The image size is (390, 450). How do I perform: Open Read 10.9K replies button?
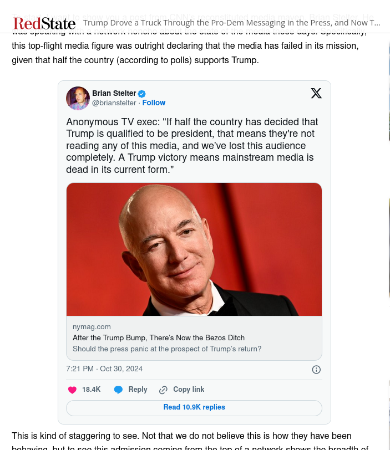(194, 408)
